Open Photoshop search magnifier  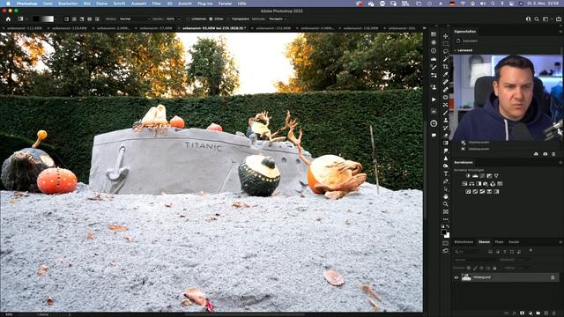tap(537, 19)
